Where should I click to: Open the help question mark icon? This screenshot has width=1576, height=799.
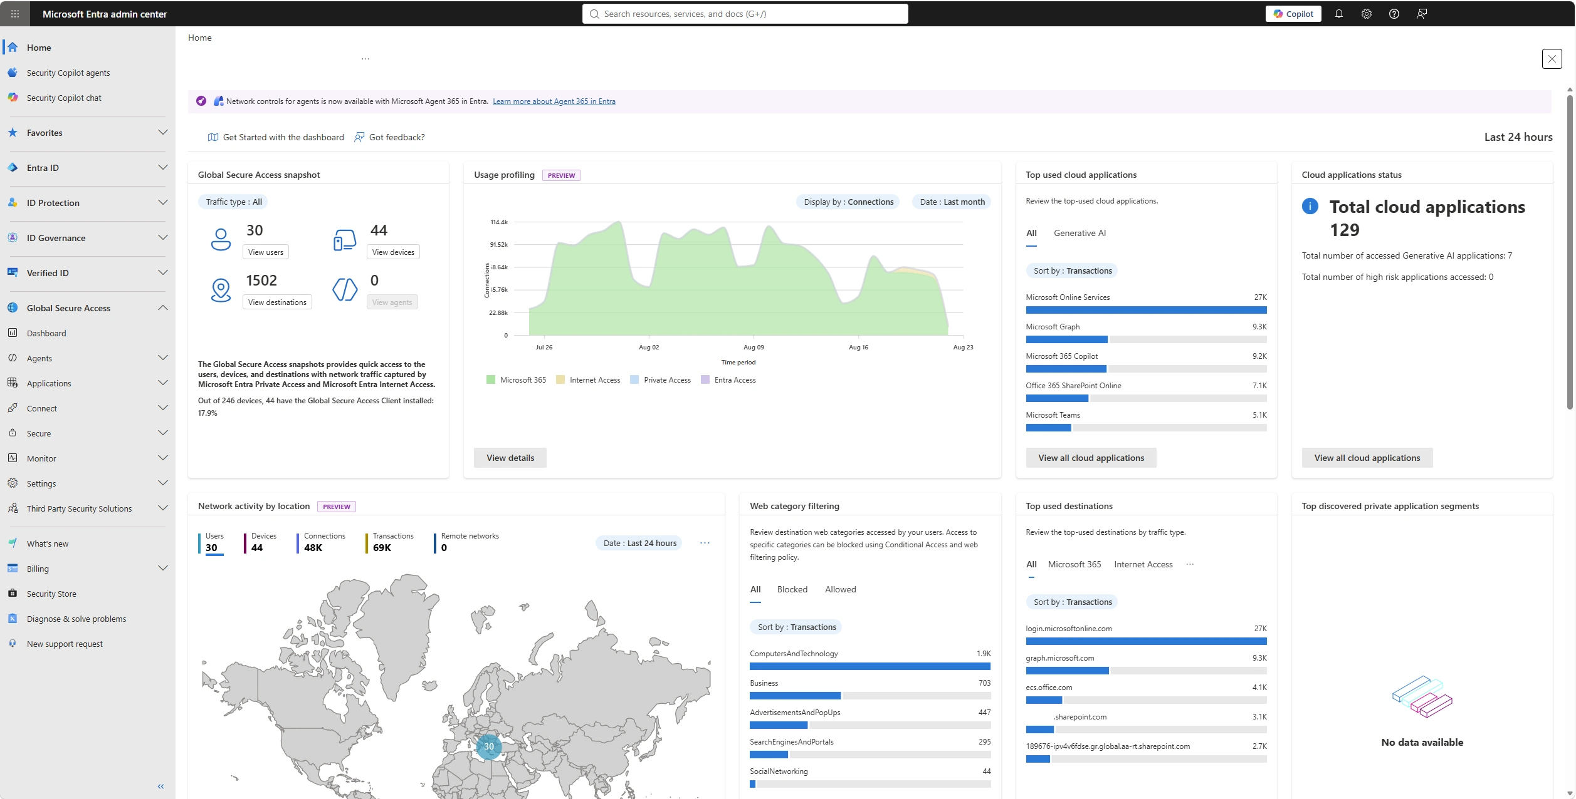click(x=1394, y=14)
